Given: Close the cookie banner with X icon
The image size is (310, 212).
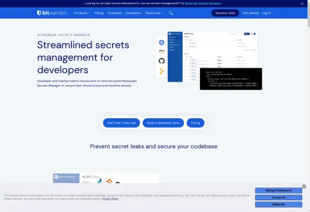Looking at the screenshot, I should pyautogui.click(x=304, y=186).
